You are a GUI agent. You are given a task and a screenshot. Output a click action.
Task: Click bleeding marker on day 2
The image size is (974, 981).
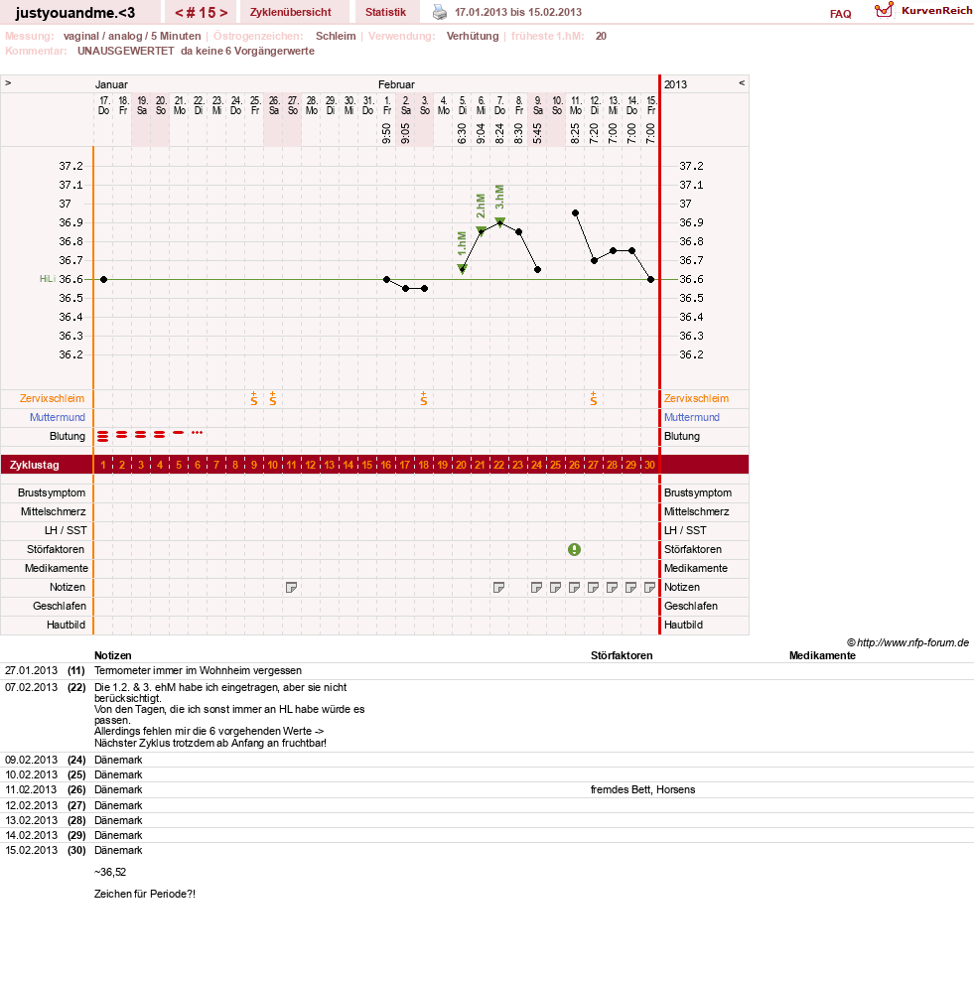(121, 434)
